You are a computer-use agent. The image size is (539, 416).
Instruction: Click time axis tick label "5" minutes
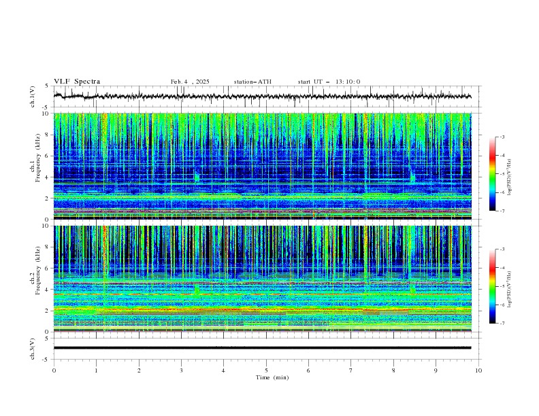tap(266, 370)
